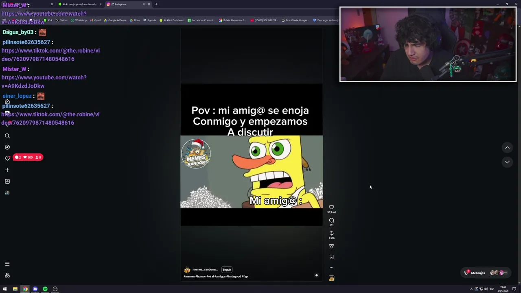
Task: Open the KickBot Dashboard bookmark
Action: pos(172,20)
